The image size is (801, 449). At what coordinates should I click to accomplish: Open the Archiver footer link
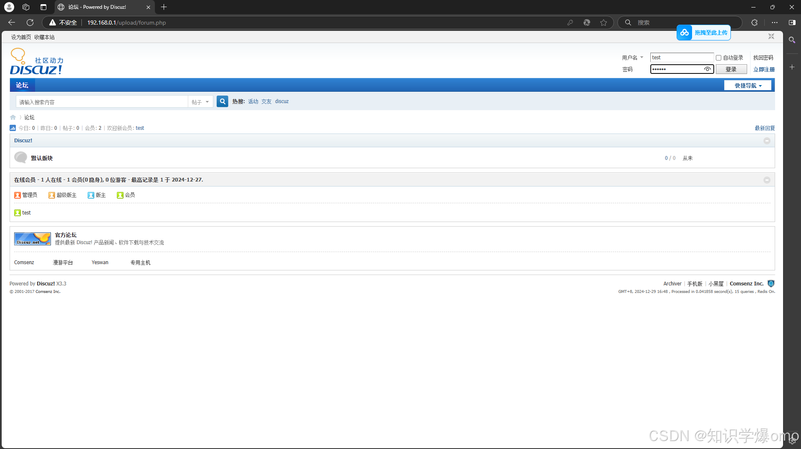click(672, 284)
